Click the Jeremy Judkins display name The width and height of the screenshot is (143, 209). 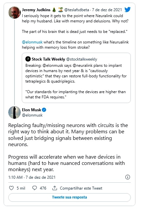[x=36, y=10]
